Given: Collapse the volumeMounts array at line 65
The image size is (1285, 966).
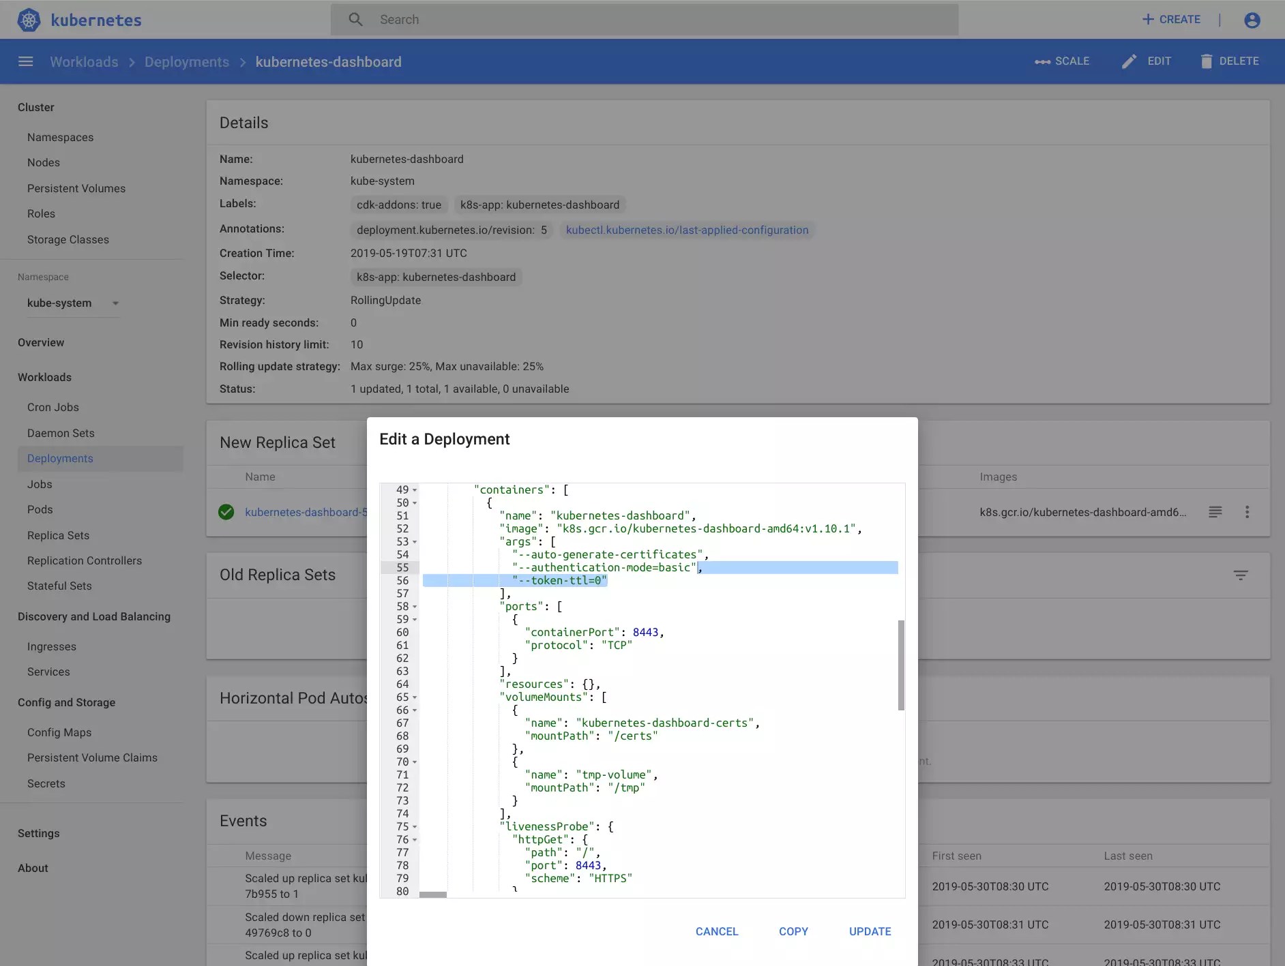Looking at the screenshot, I should coord(415,697).
